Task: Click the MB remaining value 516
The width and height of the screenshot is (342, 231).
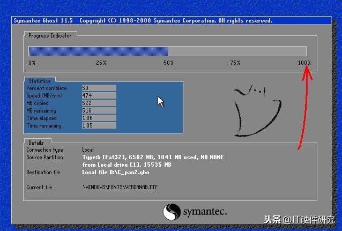Action: pos(99,110)
